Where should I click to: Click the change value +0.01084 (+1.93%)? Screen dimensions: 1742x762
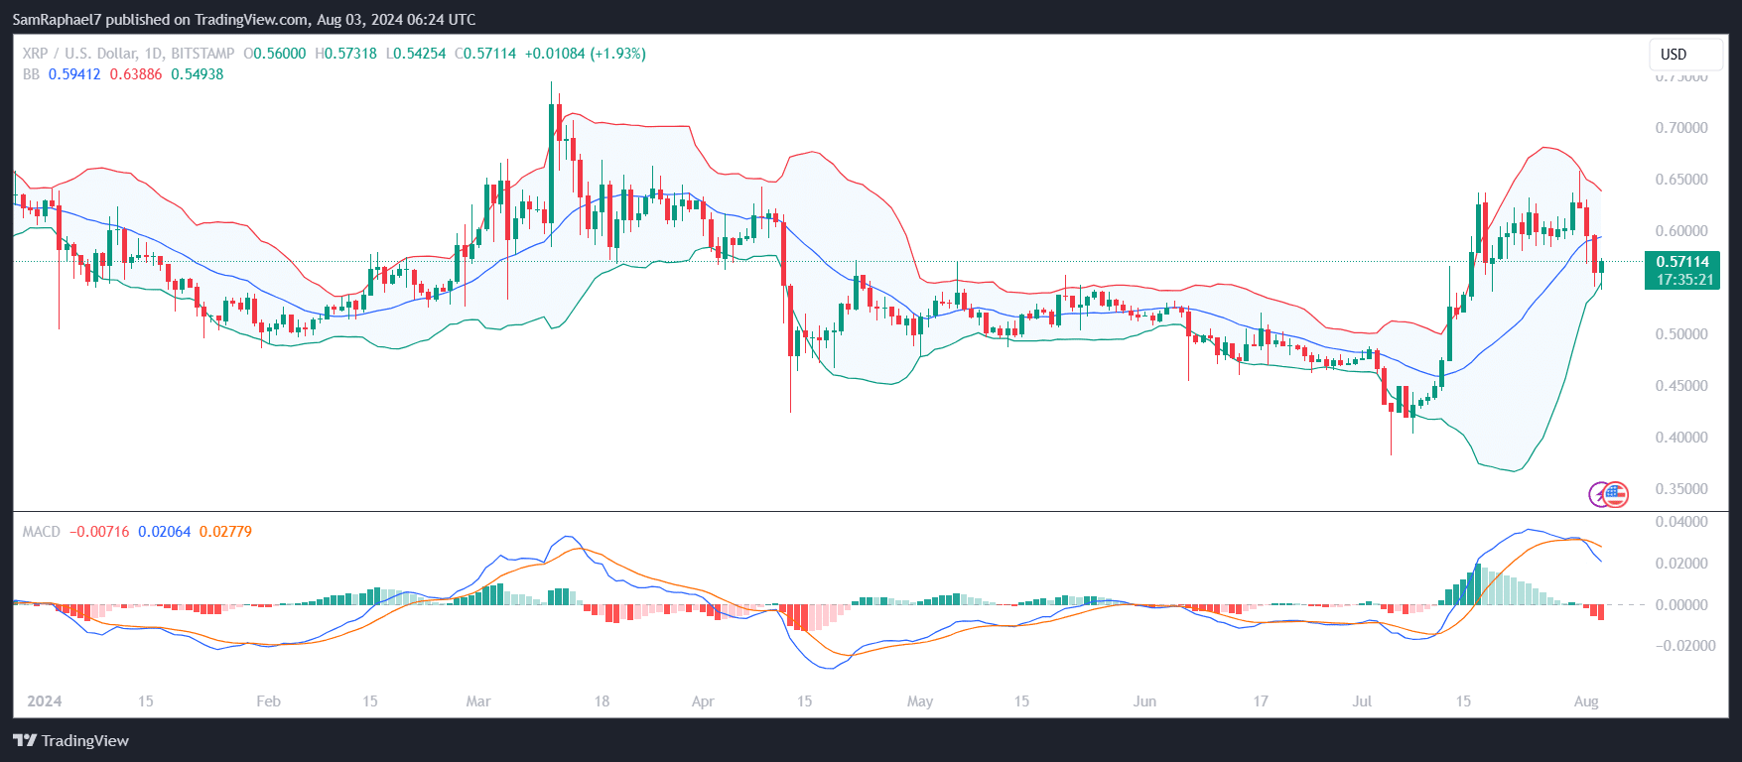click(586, 54)
